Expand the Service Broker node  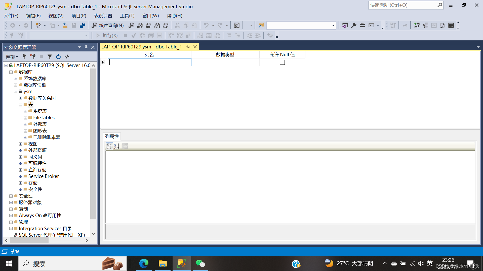click(x=20, y=176)
